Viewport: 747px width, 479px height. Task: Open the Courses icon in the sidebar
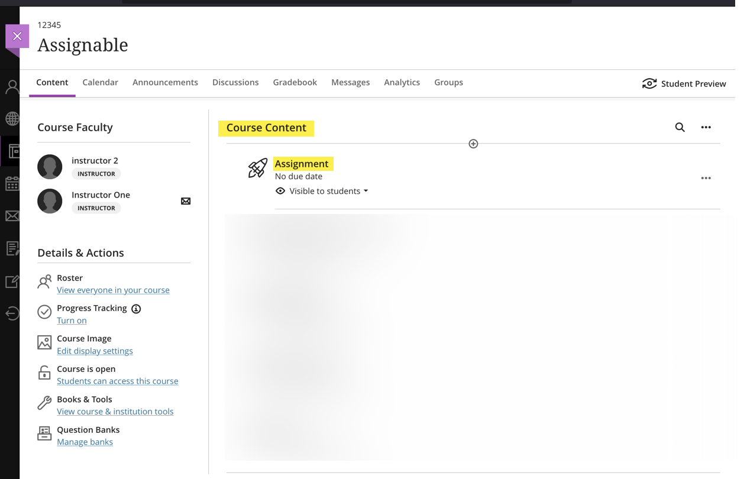(x=12, y=151)
